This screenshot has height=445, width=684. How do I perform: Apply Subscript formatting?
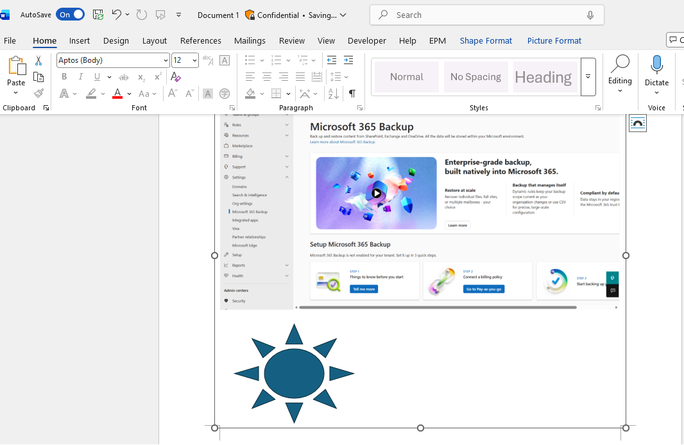(x=141, y=77)
